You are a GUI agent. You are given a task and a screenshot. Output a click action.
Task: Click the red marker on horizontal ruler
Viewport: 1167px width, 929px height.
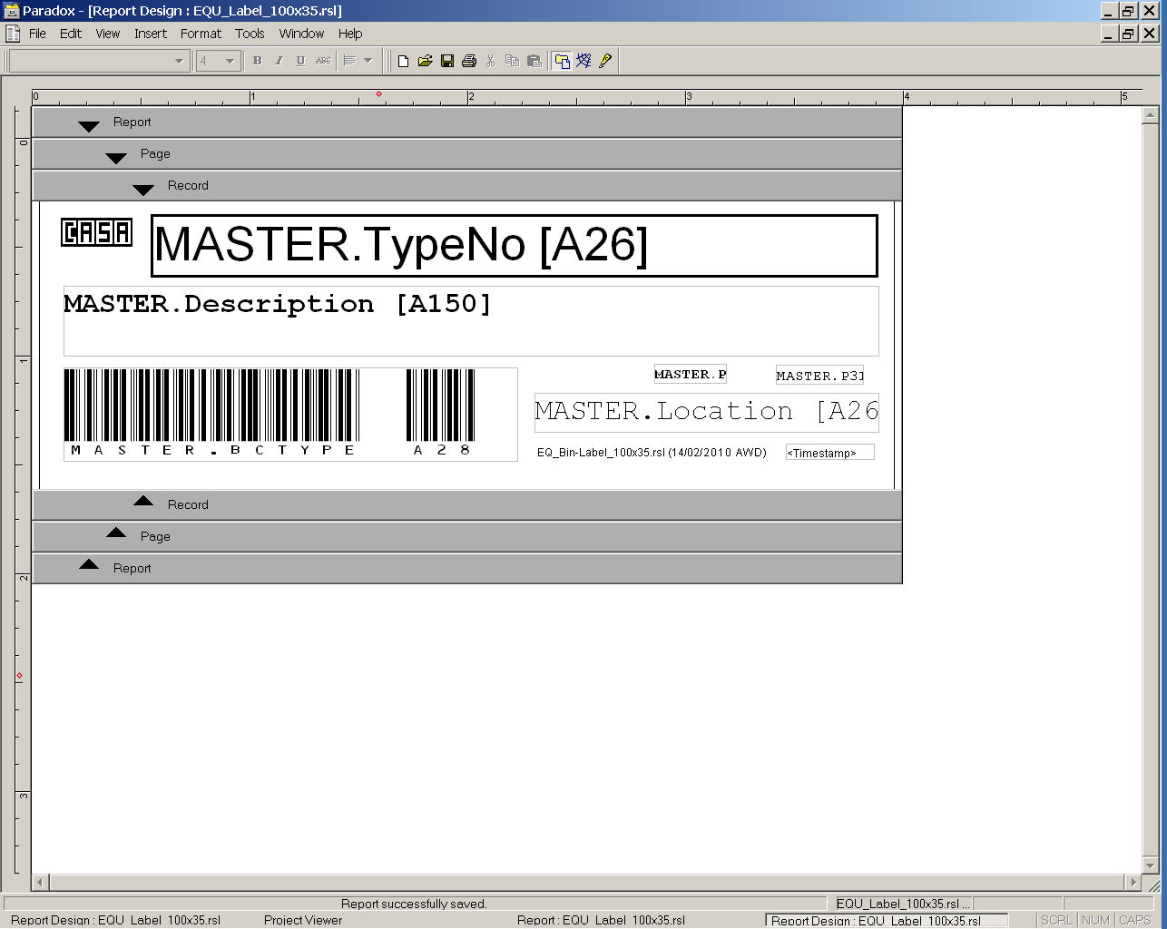tap(378, 94)
